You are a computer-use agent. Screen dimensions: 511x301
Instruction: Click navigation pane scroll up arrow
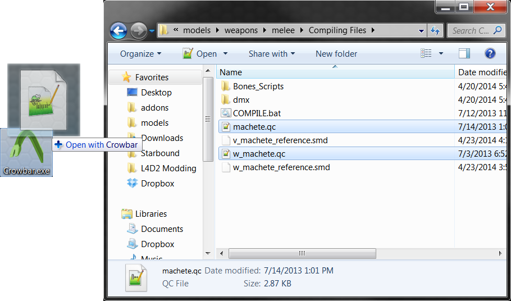(208, 70)
